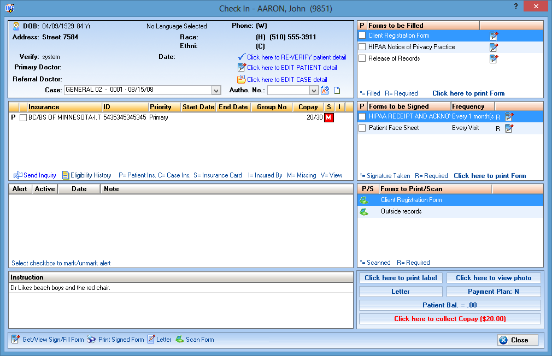Screen dimensions: 552x356
Task: Click the Payment Plan: N button
Action: coord(494,292)
